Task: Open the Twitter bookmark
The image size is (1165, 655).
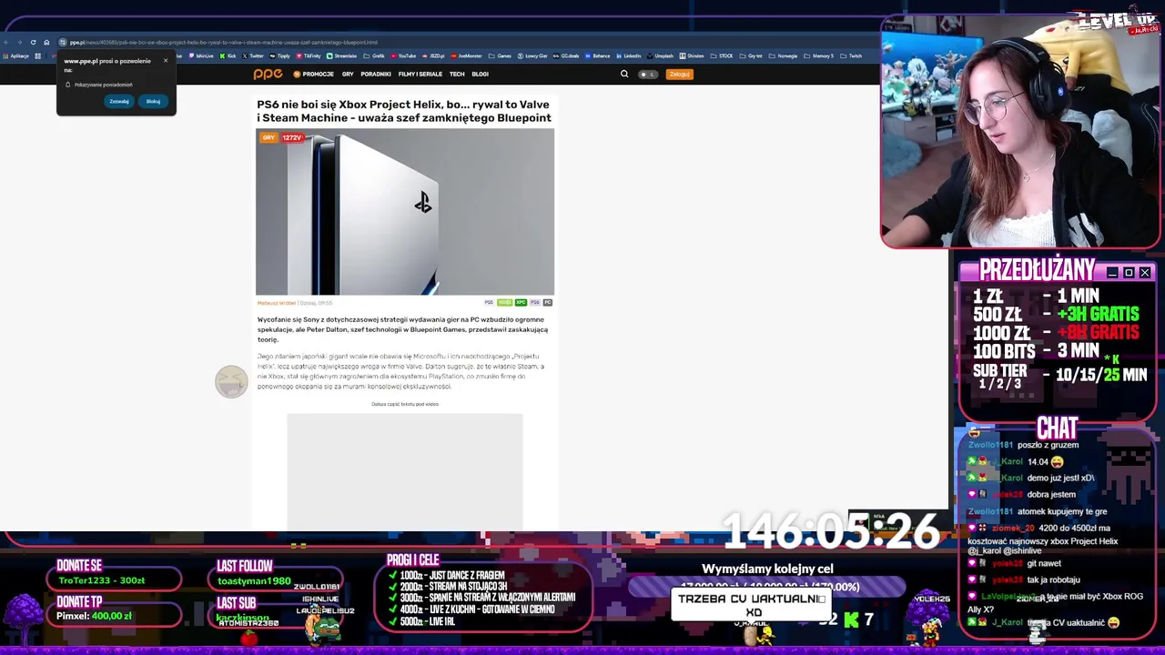Action: point(253,55)
